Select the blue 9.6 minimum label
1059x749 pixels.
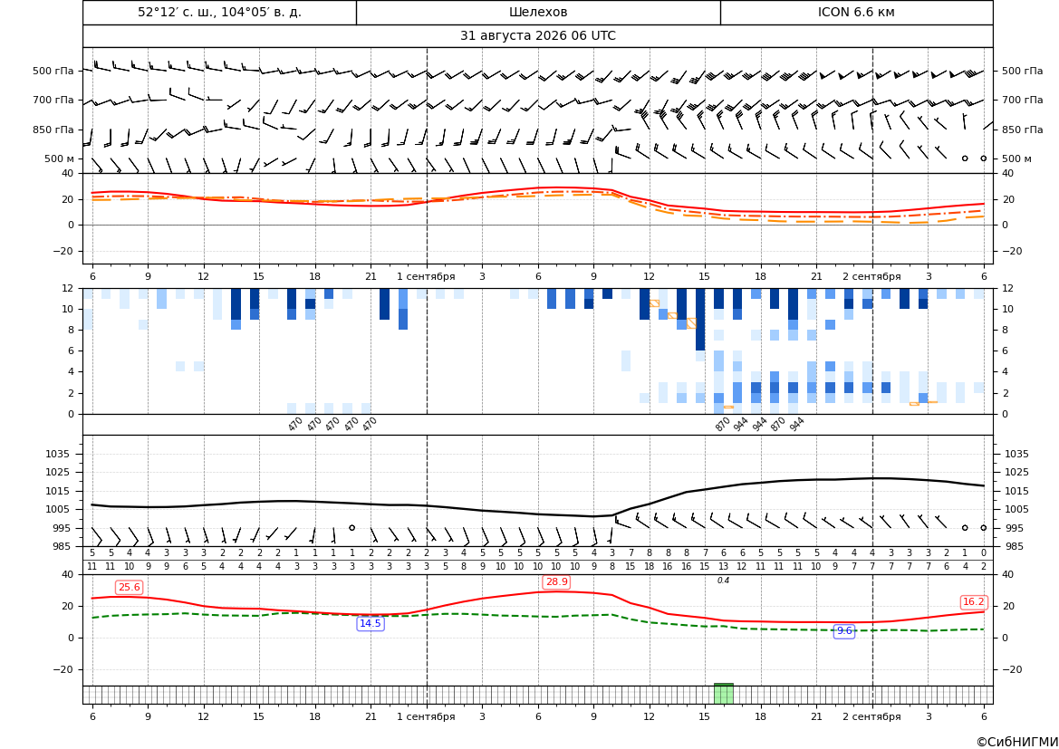(x=844, y=630)
